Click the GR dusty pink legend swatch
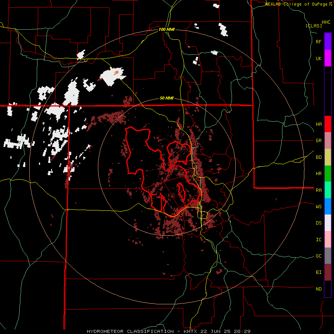 click(x=328, y=141)
